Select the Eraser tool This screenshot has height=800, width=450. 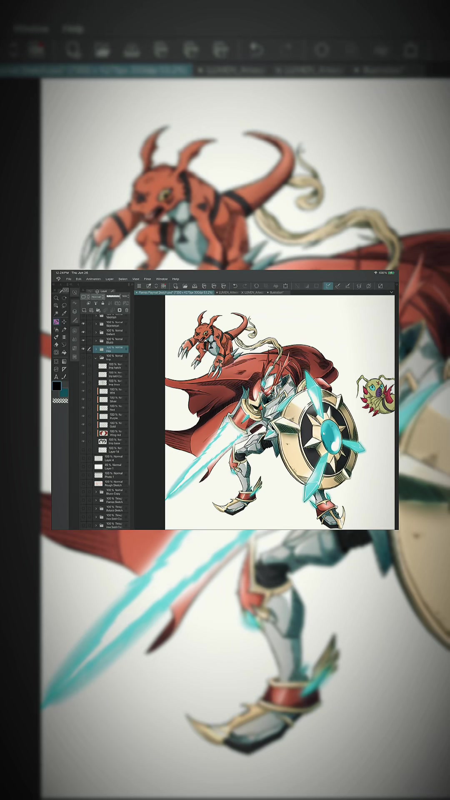tap(56, 345)
